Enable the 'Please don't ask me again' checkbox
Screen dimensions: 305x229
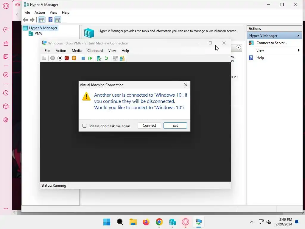(84, 126)
